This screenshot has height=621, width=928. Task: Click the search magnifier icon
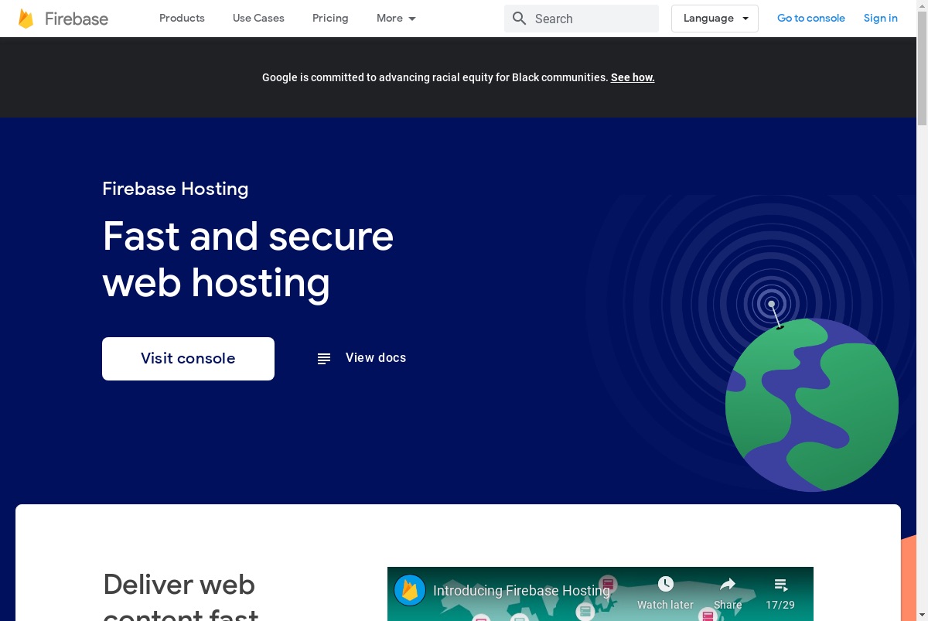pyautogui.click(x=520, y=19)
